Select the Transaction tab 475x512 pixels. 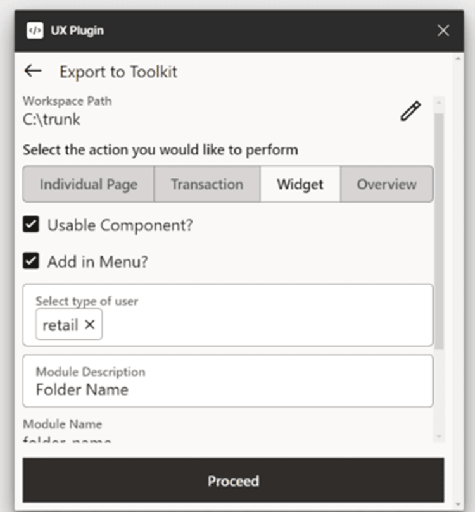pos(206,184)
